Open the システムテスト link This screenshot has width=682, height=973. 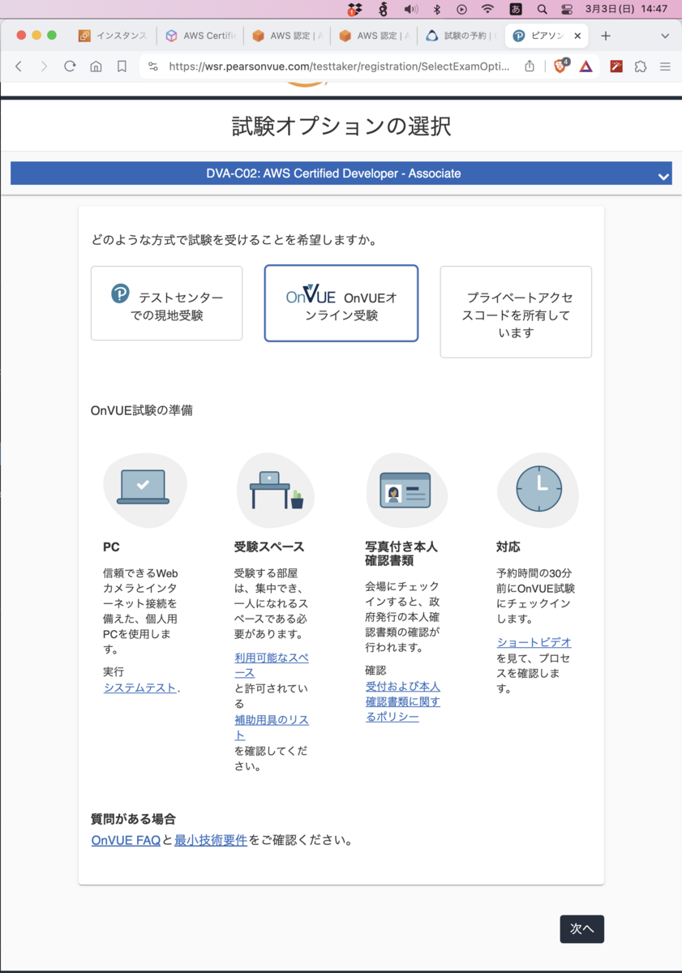(140, 688)
